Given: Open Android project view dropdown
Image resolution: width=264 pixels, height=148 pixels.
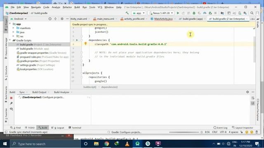Looking at the screenshot, I should [19, 19].
